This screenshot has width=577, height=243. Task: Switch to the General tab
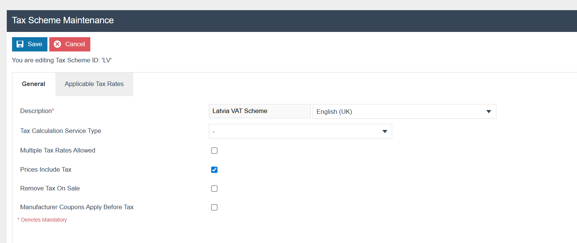tap(33, 84)
